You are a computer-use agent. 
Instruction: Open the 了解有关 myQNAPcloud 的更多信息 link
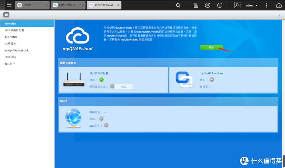click(x=131, y=40)
